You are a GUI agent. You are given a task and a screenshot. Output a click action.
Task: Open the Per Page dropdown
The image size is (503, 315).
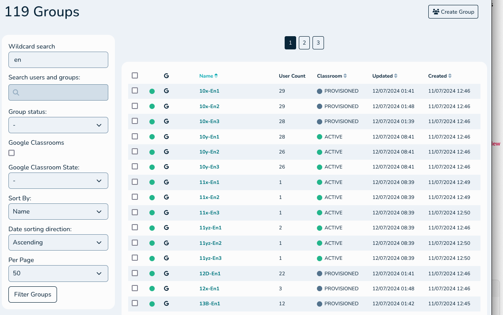[58, 274]
